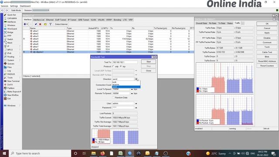Switch to the Interface List tab
The width and height of the screenshot is (279, 157).
[x=39, y=20]
